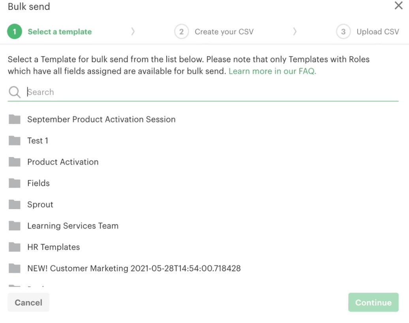Expand the Learning Services Team folder
409x323 pixels.
pos(73,226)
